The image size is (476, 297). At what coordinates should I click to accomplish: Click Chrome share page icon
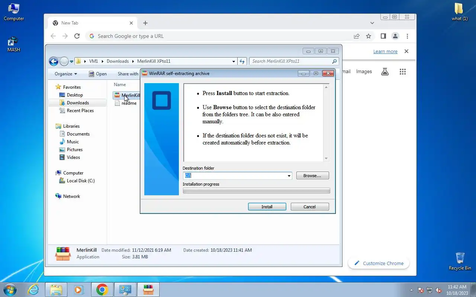357,36
